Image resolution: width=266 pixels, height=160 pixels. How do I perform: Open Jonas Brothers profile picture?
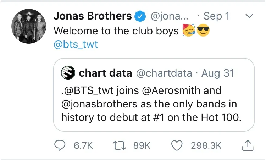coord(26,26)
